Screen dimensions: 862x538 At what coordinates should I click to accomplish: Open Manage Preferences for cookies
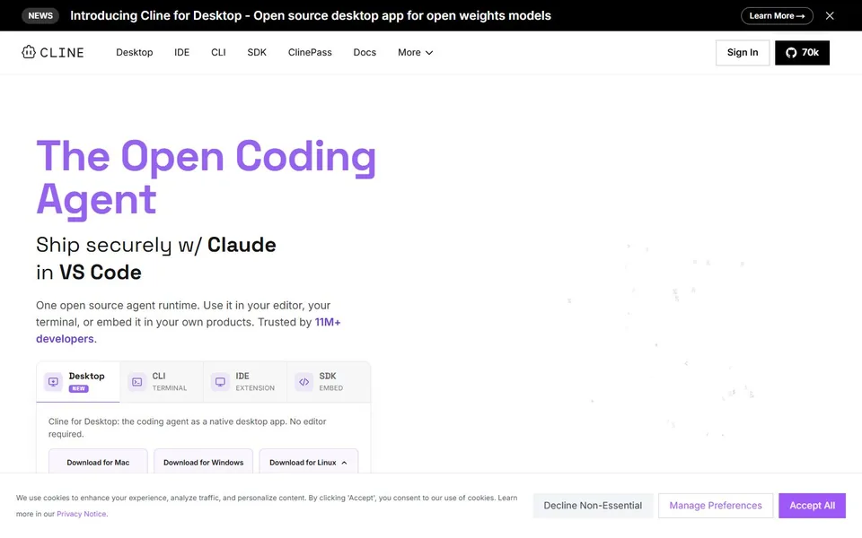click(716, 506)
